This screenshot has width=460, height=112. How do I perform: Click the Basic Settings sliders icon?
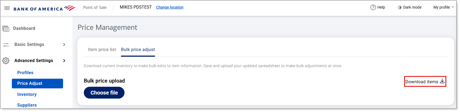(x=6, y=45)
